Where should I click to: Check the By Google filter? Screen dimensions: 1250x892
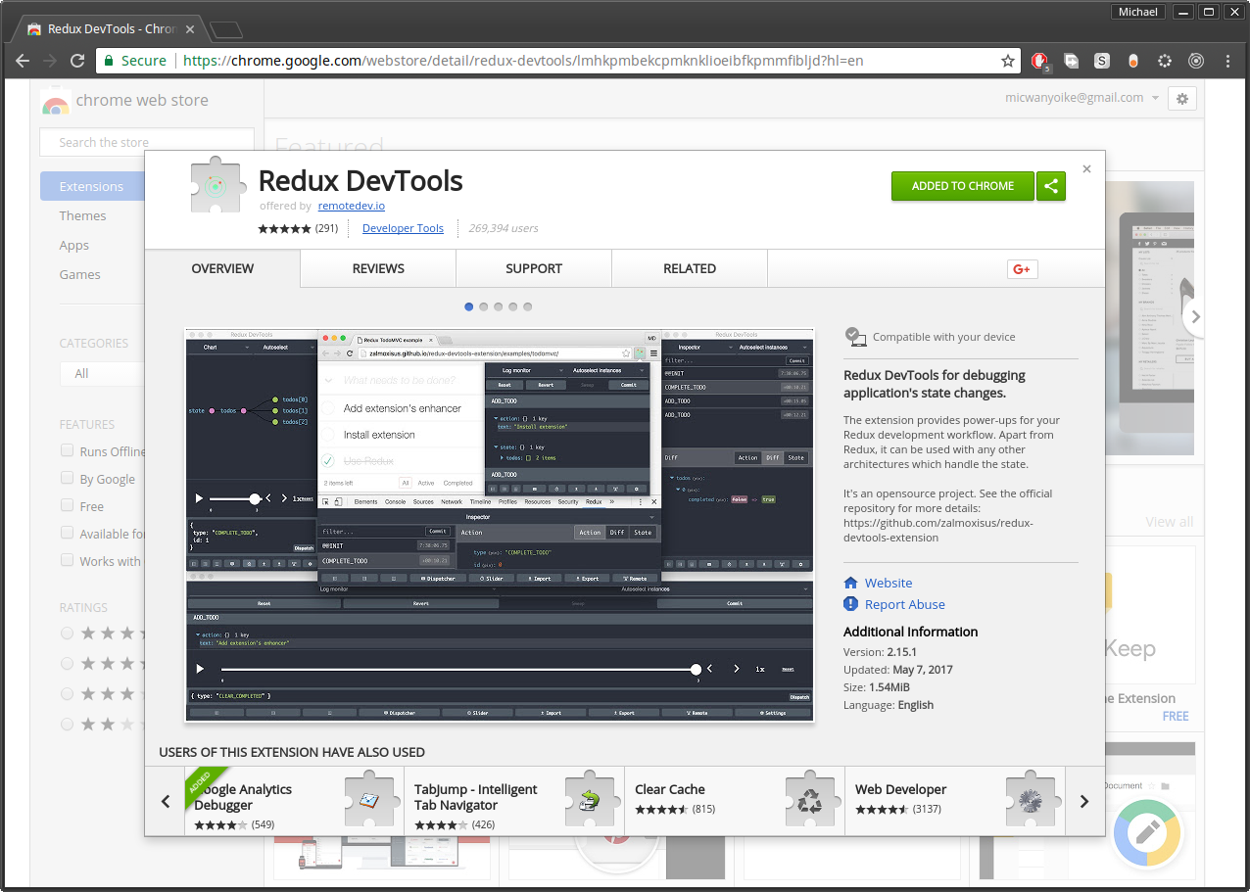pyautogui.click(x=67, y=478)
